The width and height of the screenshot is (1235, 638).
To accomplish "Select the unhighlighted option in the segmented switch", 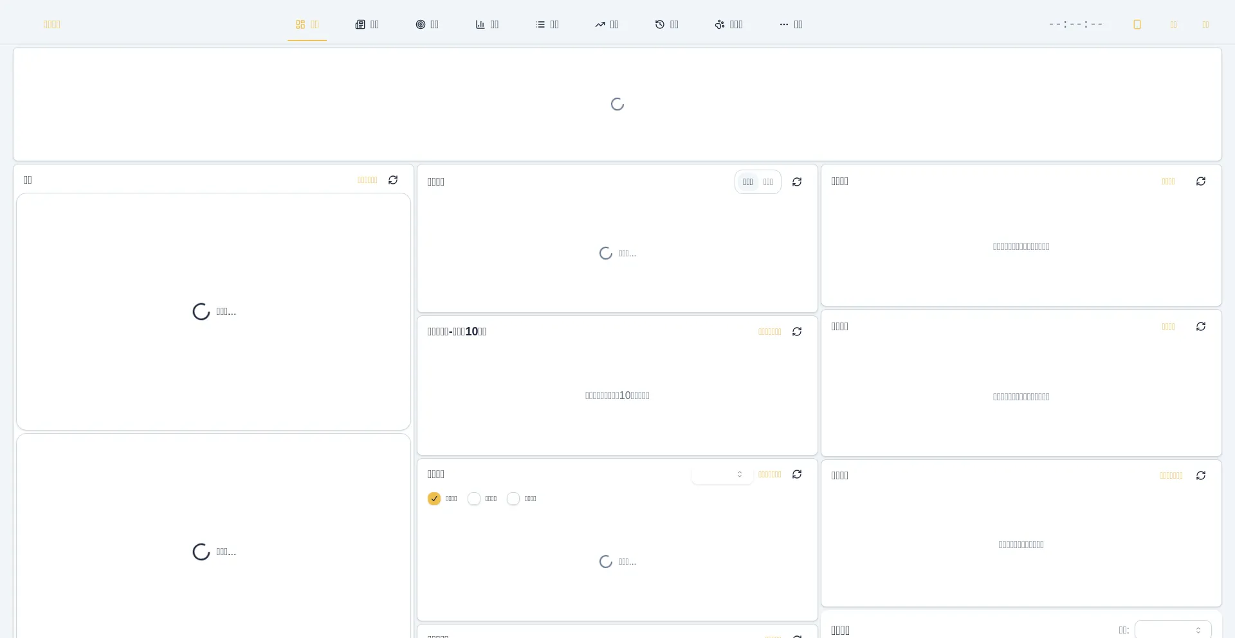I will [x=768, y=182].
